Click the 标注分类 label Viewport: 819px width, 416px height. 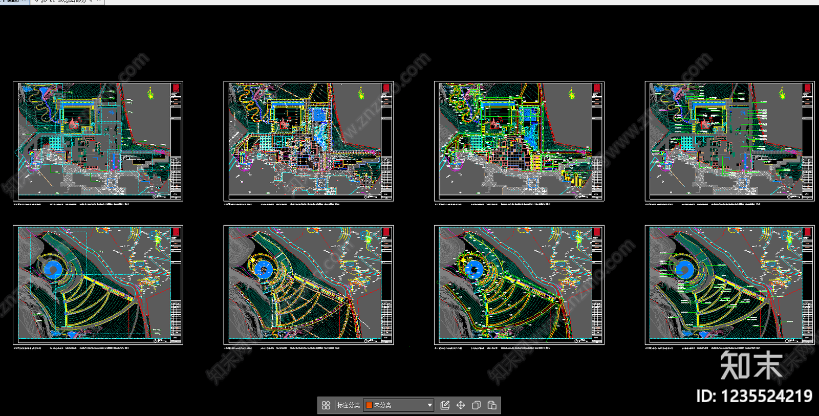(348, 405)
